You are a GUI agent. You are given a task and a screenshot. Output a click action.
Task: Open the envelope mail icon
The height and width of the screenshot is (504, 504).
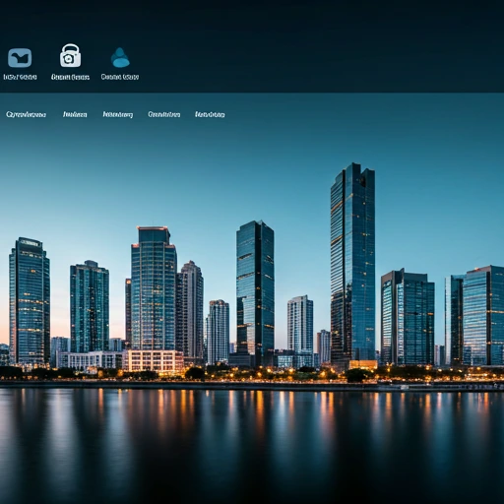(x=20, y=58)
